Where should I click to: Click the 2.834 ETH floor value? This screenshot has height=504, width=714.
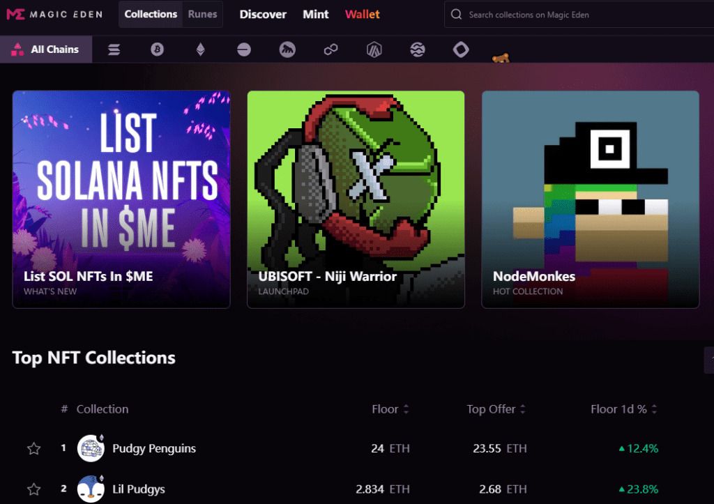[x=383, y=489]
